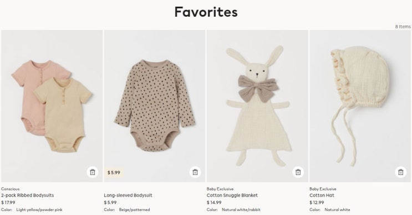412x215 pixels.
Task: Open the polka dot Long-sleeved Bodysuit image
Action: [x=155, y=106]
